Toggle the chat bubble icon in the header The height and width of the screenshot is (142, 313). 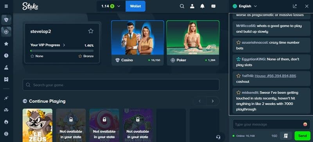click(x=213, y=6)
